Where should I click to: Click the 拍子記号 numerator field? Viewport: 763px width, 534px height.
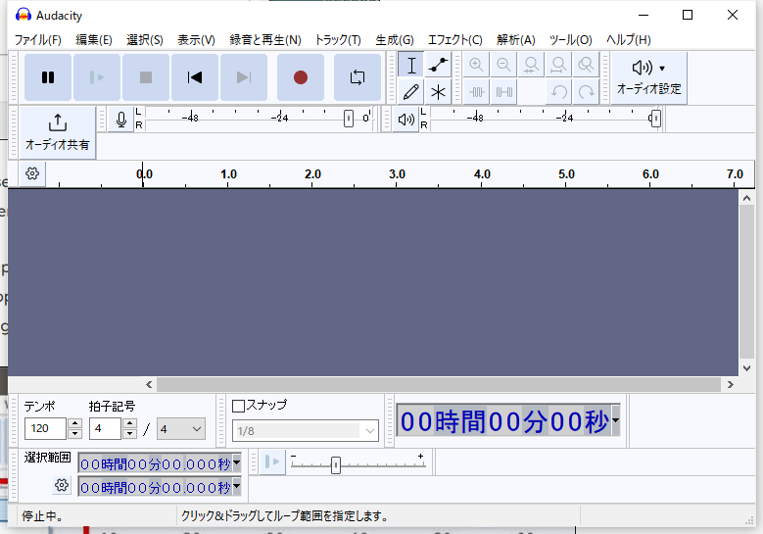tap(105, 428)
